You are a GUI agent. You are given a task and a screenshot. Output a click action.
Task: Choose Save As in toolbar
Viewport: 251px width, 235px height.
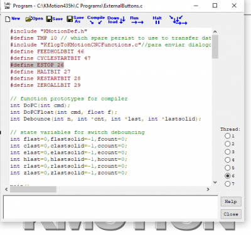[x=75, y=19]
